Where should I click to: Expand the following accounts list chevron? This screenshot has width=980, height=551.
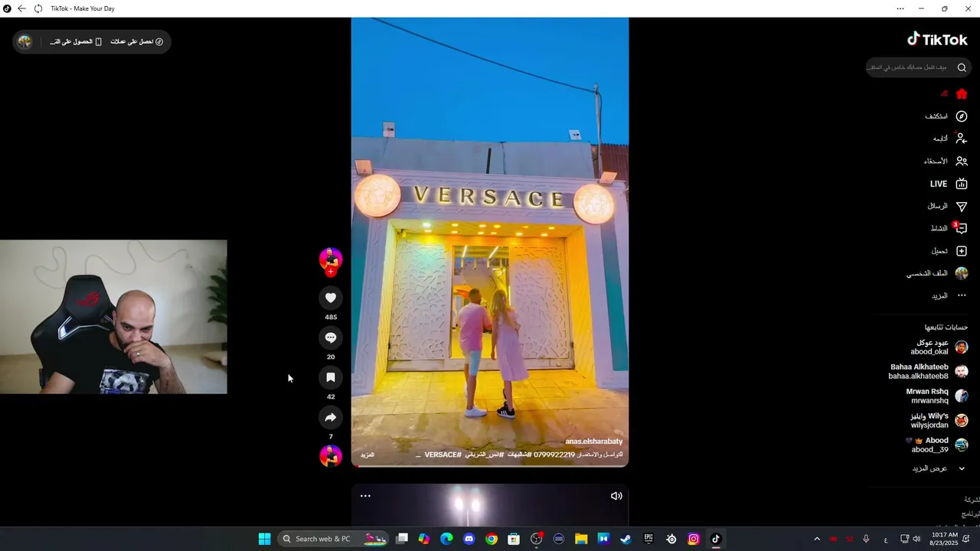[x=962, y=468]
